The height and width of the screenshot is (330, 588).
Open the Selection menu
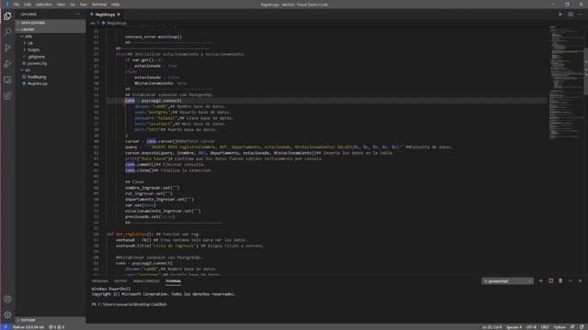click(x=44, y=5)
